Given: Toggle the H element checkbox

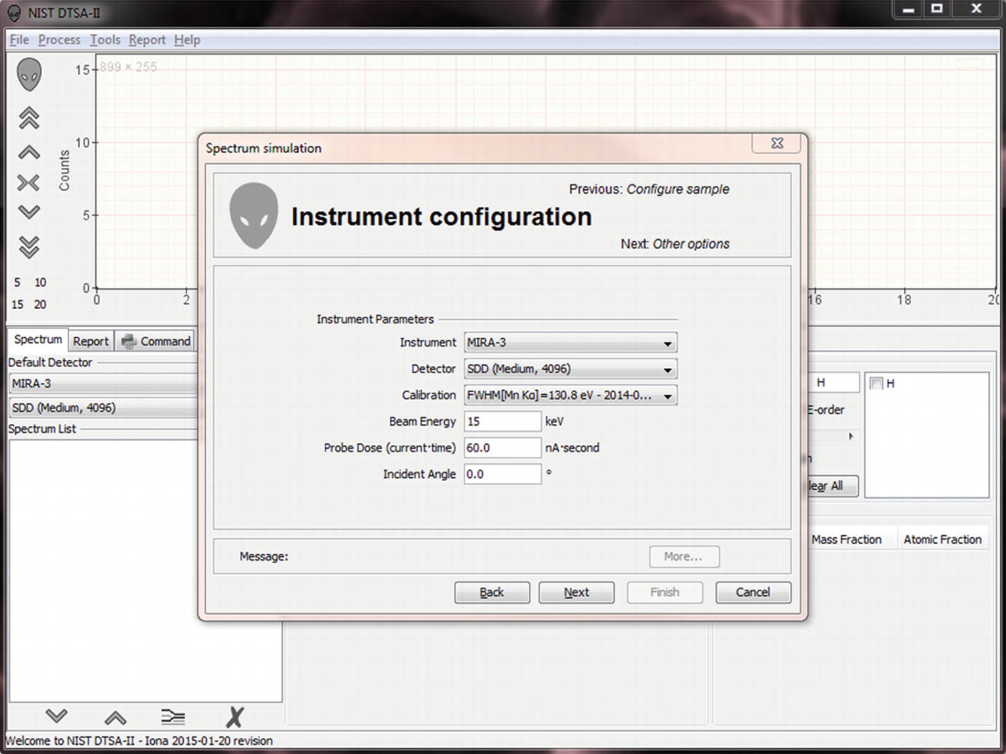Looking at the screenshot, I should [x=876, y=384].
